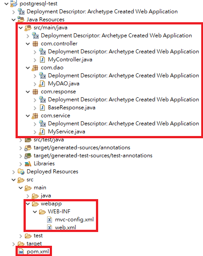Image resolution: width=203 pixels, height=256 pixels.
Task: Click the web.xml file icon
Action: click(x=49, y=228)
